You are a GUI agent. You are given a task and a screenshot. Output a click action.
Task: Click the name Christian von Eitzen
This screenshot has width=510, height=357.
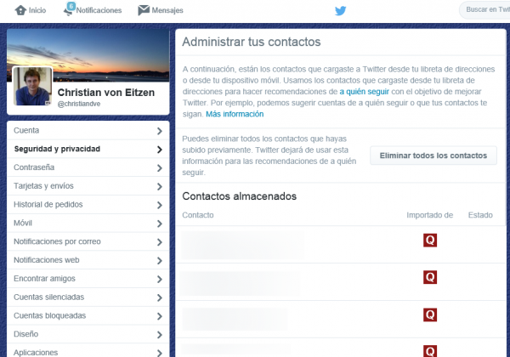(x=106, y=93)
